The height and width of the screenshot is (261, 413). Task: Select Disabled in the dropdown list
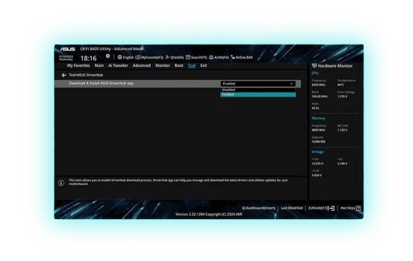[x=258, y=90]
